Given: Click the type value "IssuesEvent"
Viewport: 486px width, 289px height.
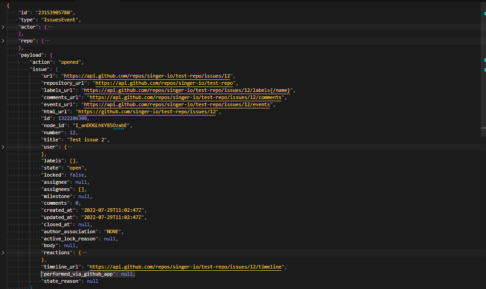Looking at the screenshot, I should click(59, 20).
